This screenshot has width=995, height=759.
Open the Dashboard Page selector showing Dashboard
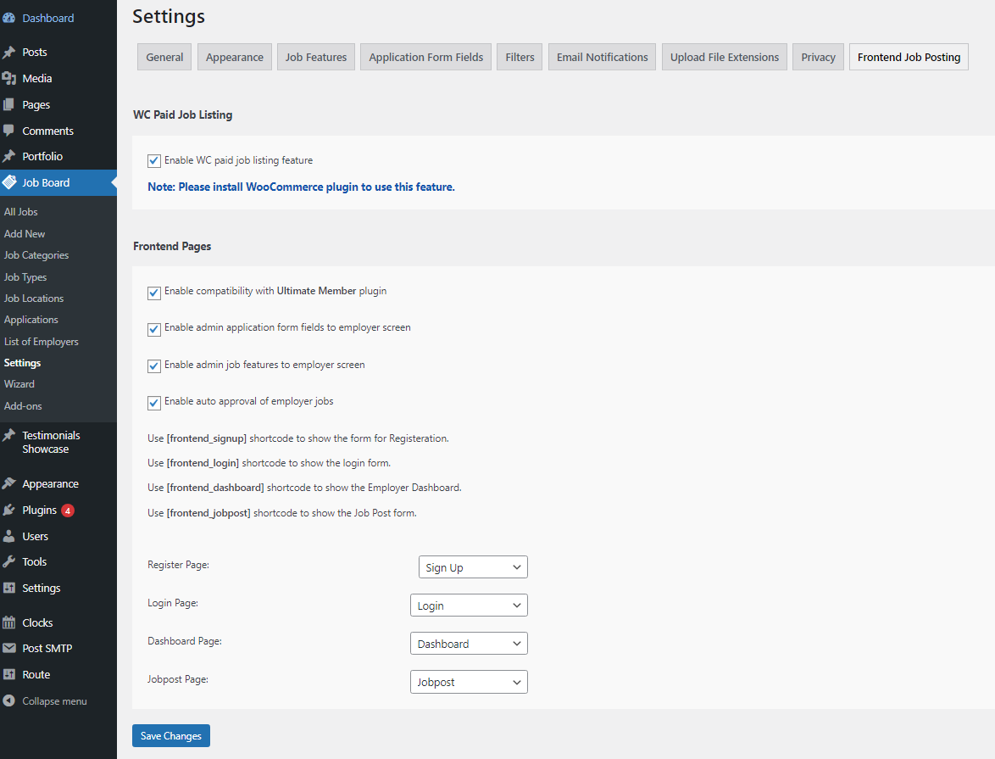(468, 643)
